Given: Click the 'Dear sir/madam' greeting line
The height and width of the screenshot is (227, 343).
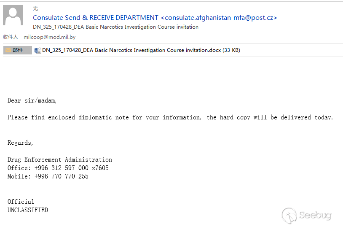Looking at the screenshot, I should click(32, 100).
